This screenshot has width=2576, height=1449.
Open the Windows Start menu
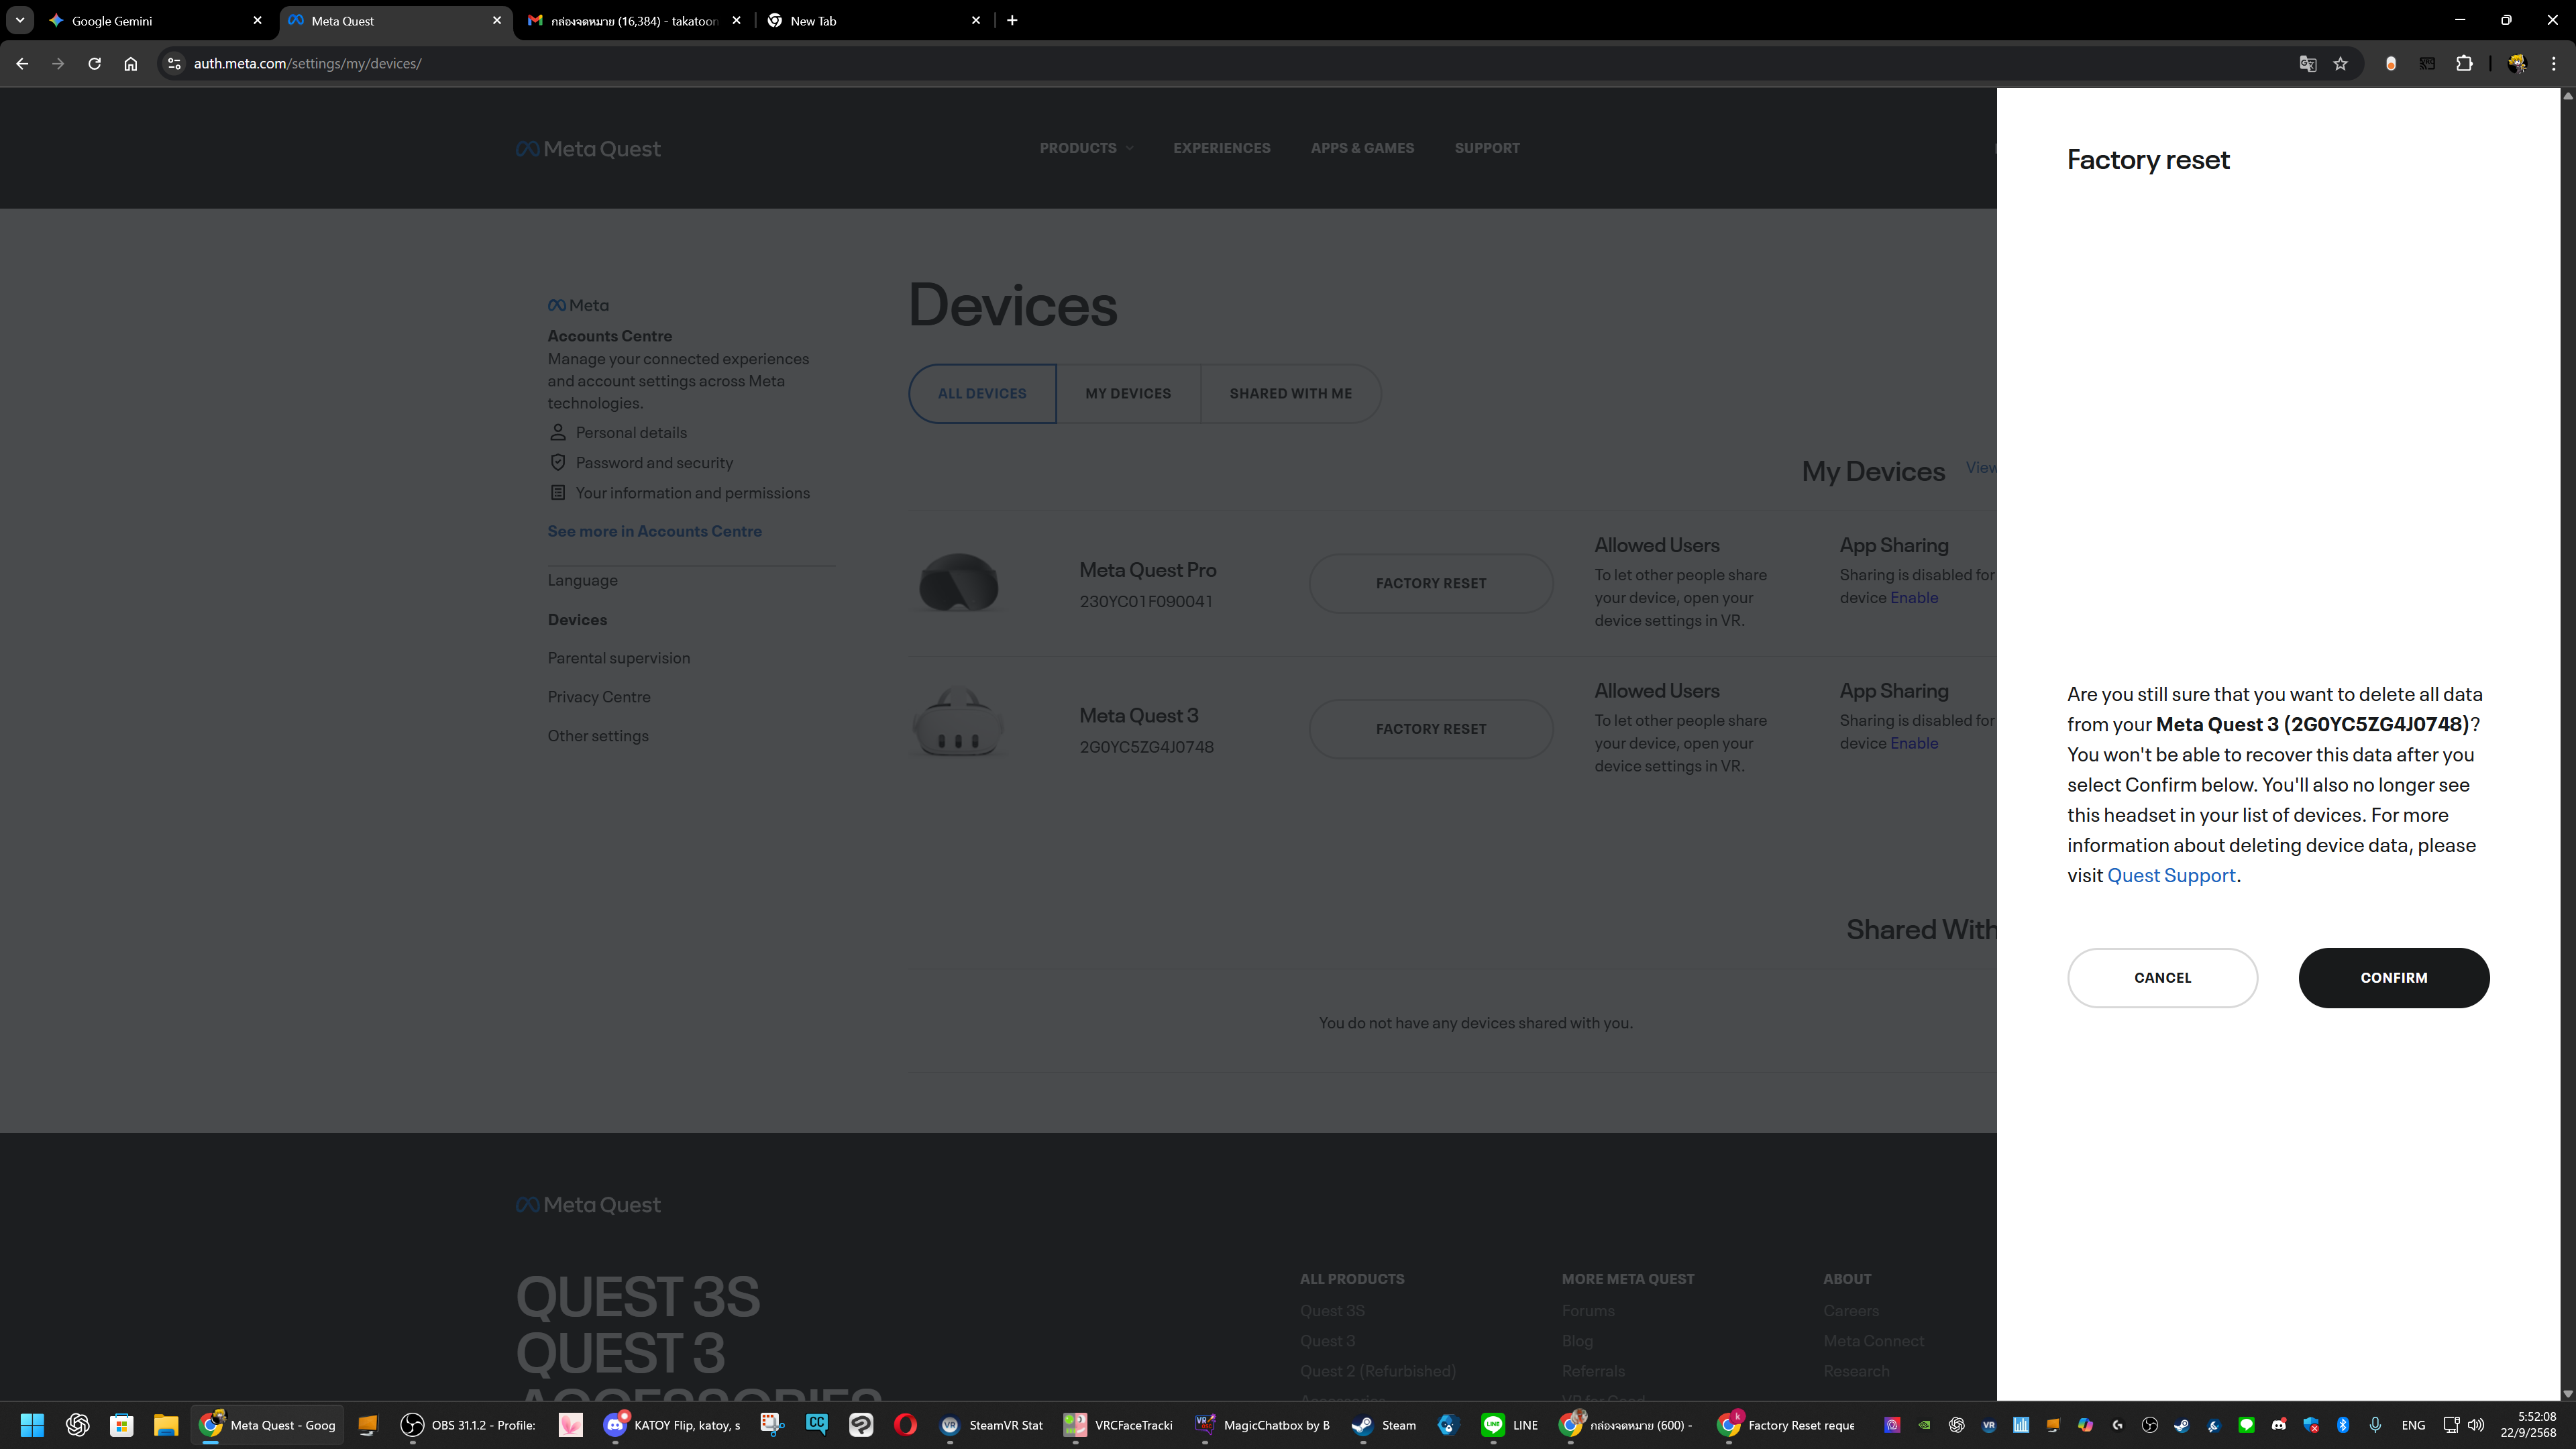click(32, 1425)
